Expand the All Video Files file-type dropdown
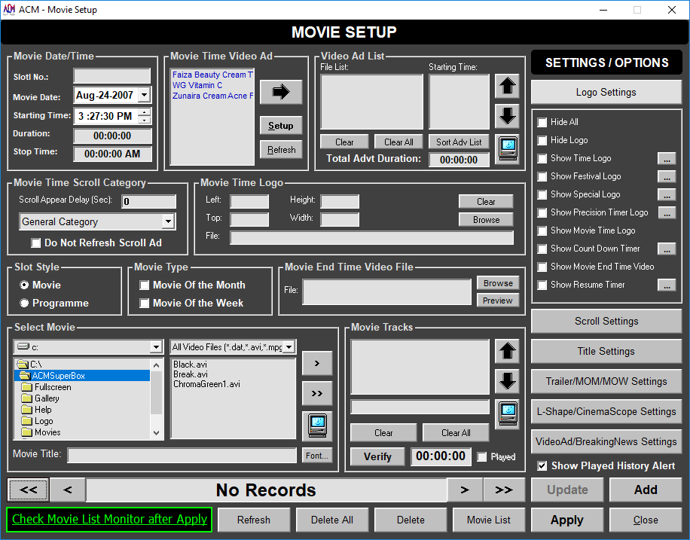This screenshot has height=540, width=690. pos(289,346)
